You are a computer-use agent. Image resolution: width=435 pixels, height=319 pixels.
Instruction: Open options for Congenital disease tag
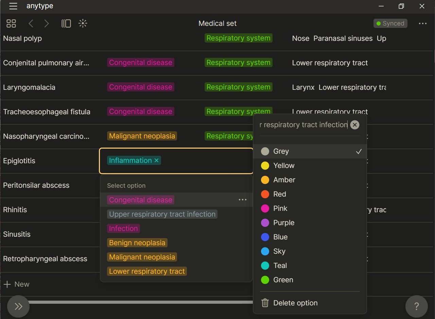point(242,200)
